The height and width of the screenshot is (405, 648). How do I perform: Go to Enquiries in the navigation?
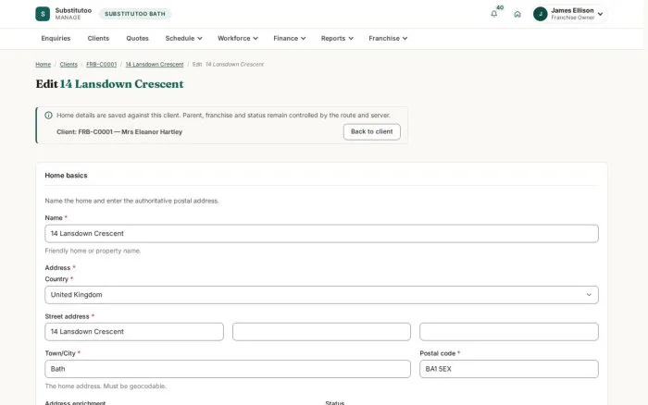click(56, 39)
